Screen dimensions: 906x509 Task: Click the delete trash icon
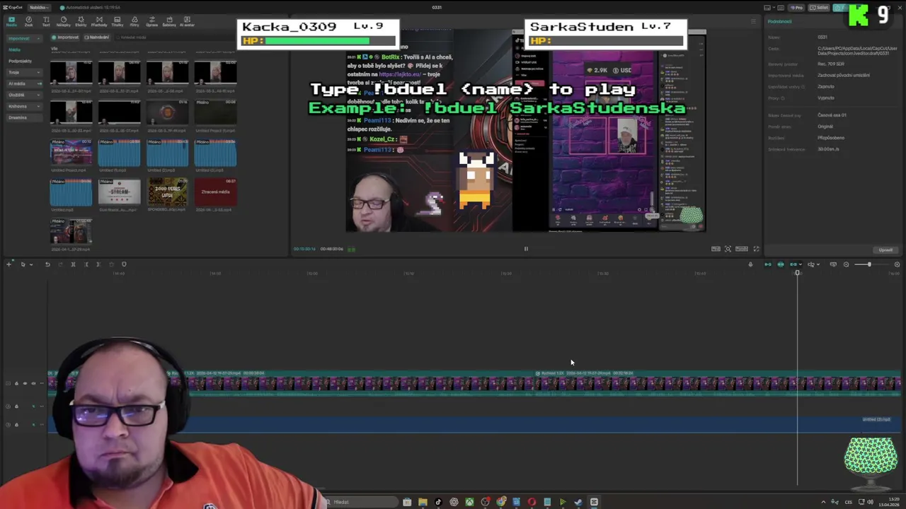pyautogui.click(x=111, y=264)
